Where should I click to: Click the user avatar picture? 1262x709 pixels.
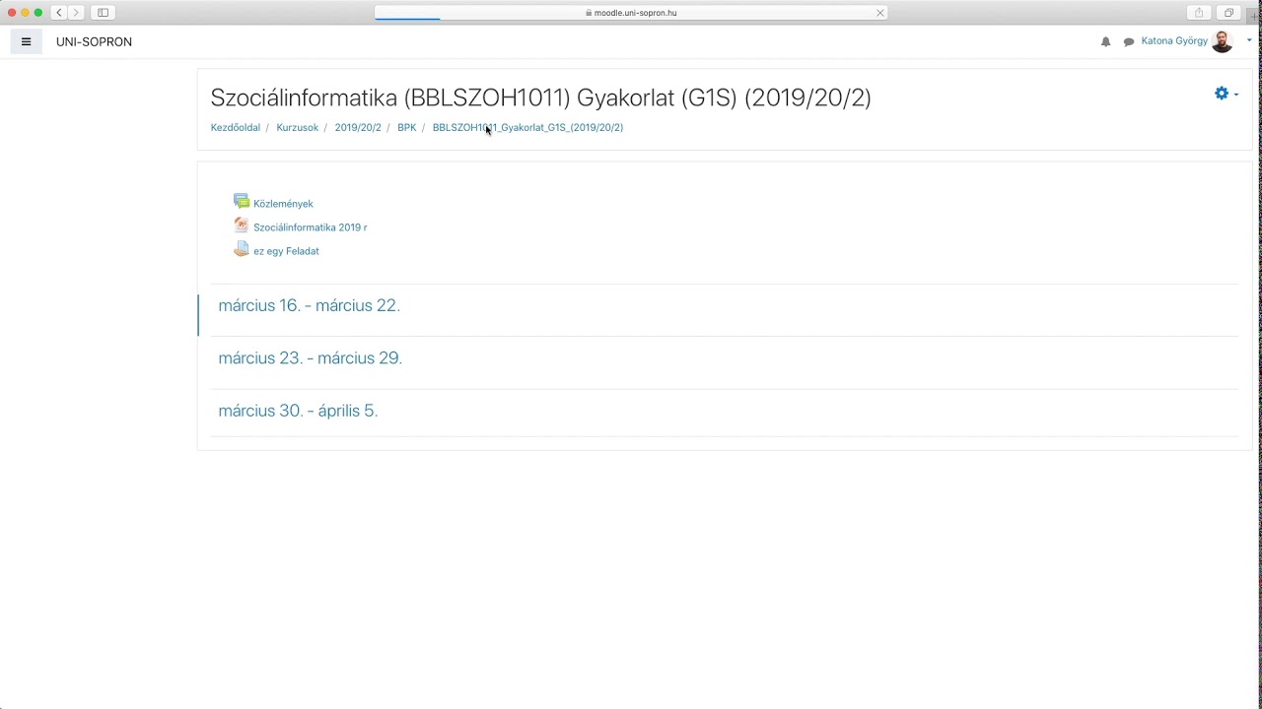[1223, 41]
